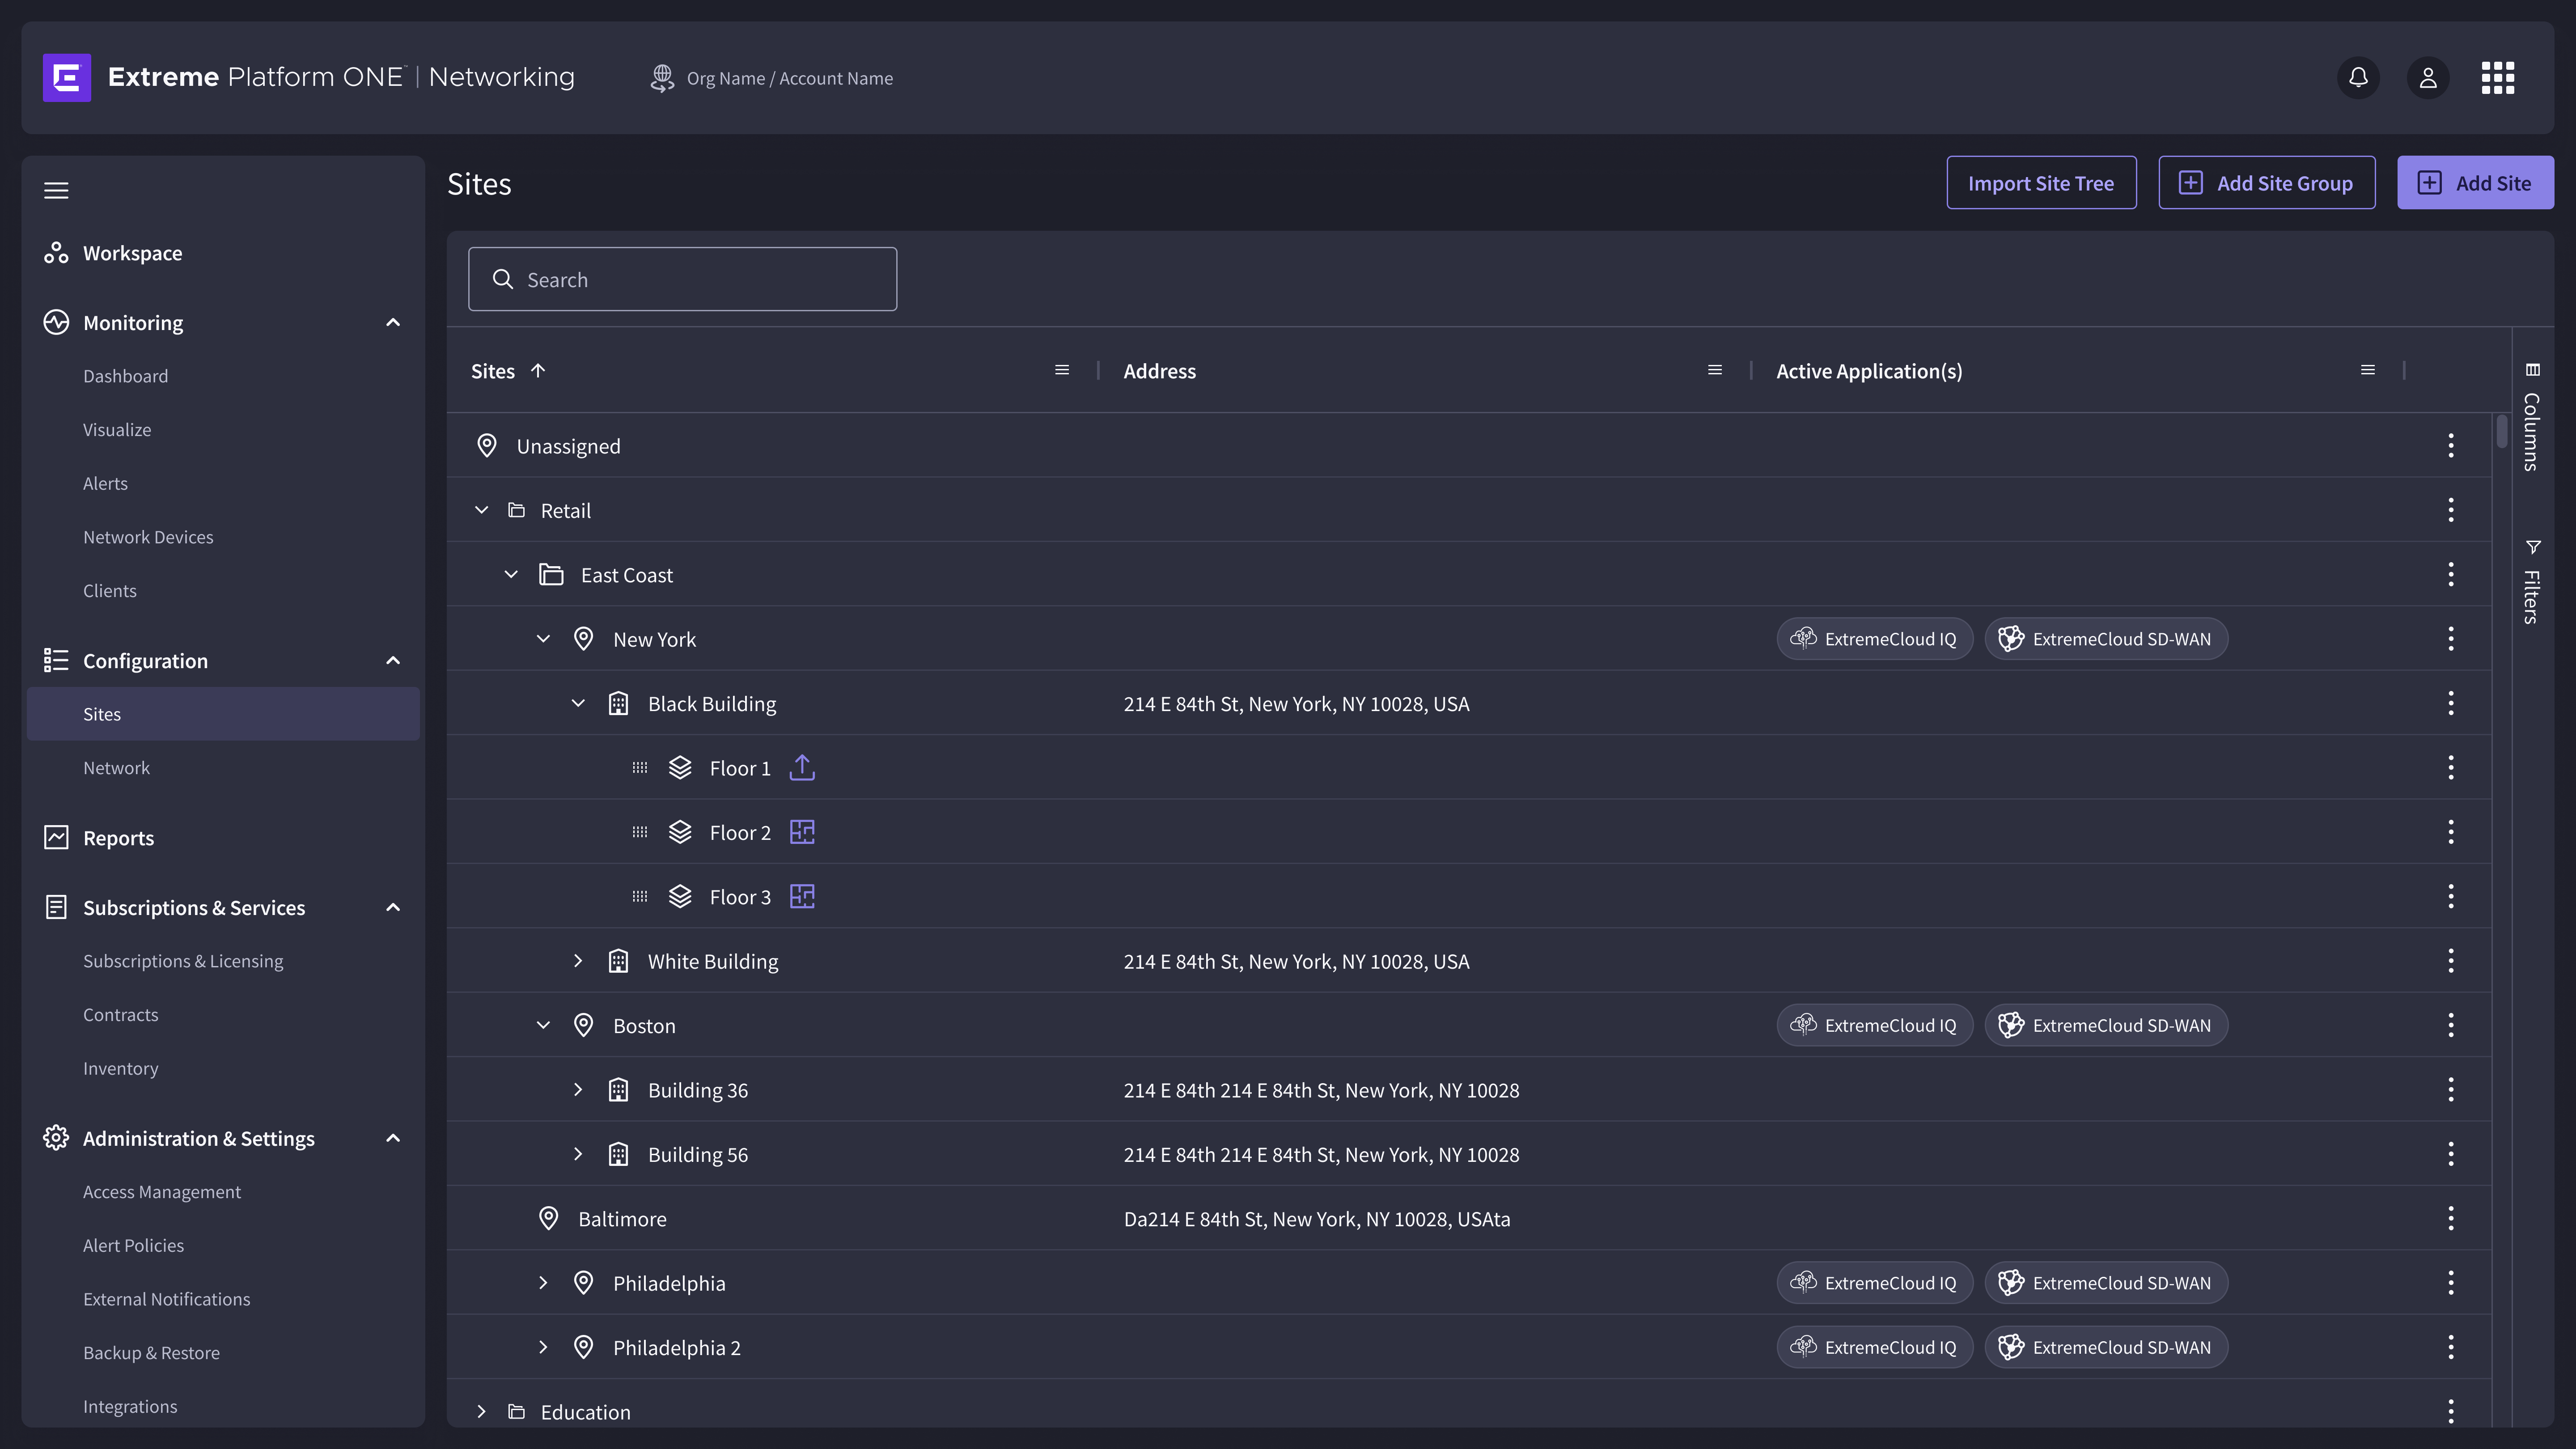The height and width of the screenshot is (1449, 2576).
Task: Collapse the East Coast group
Action: [x=511, y=574]
